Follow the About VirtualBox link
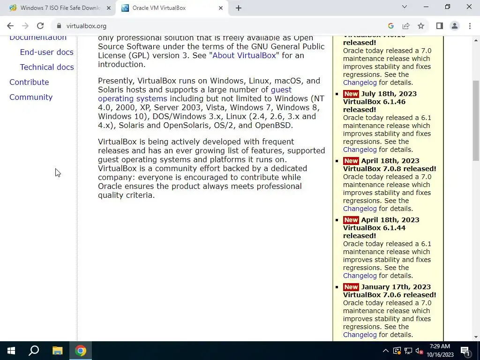Image resolution: width=480 pixels, height=360 pixels. pos(244,55)
